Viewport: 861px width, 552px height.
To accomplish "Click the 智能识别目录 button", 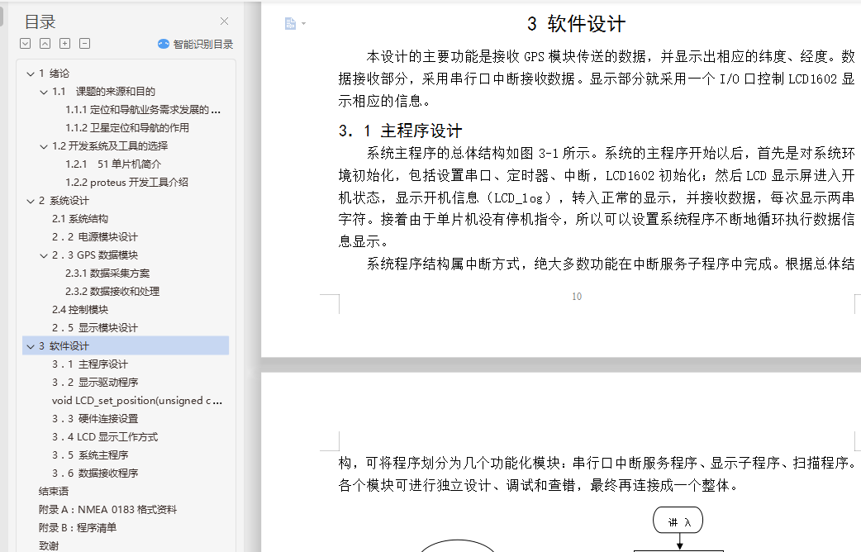I will point(196,44).
